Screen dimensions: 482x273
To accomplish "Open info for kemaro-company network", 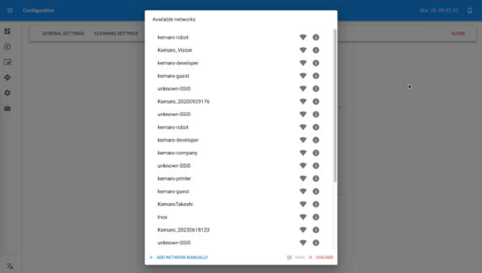I will (316, 153).
